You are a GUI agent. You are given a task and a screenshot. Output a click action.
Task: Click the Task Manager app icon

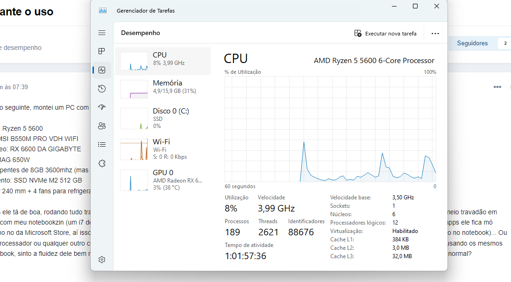pyautogui.click(x=103, y=10)
